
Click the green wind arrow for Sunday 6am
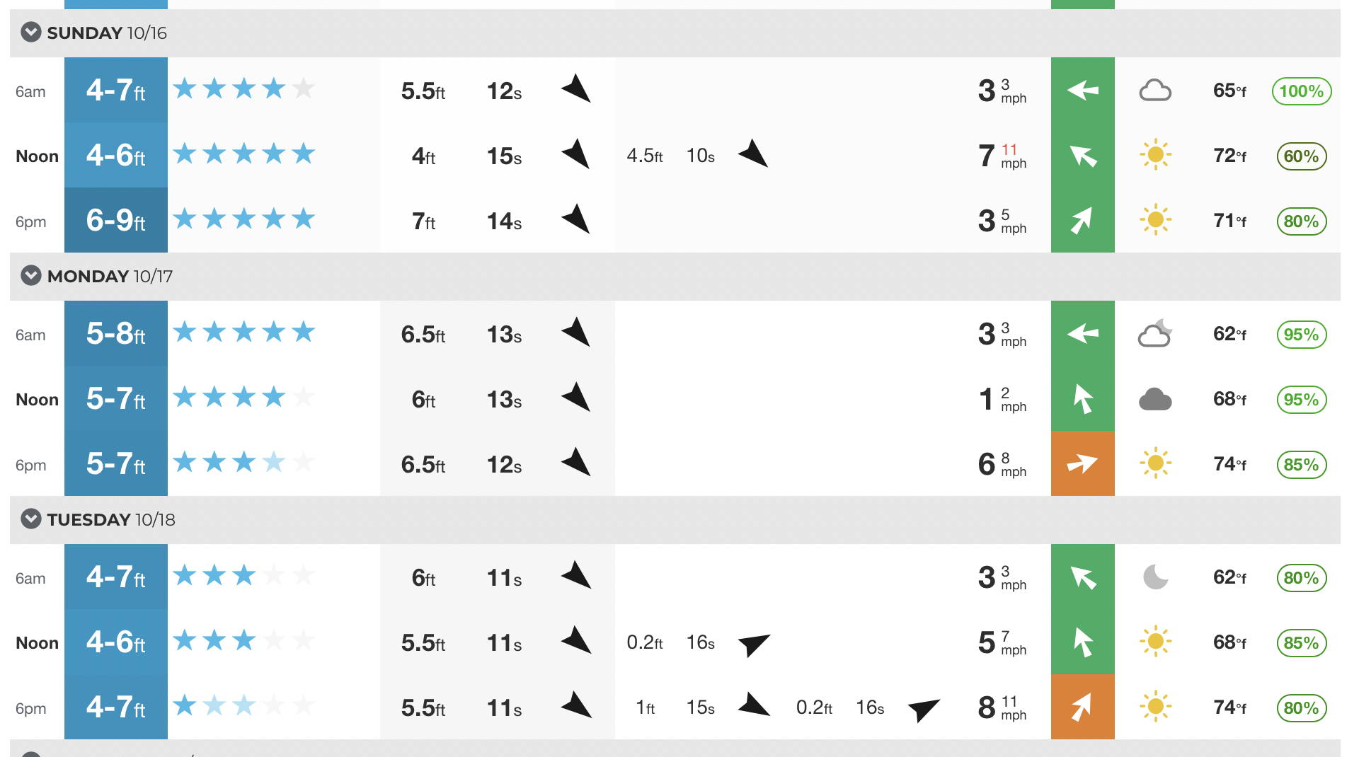(x=1082, y=91)
